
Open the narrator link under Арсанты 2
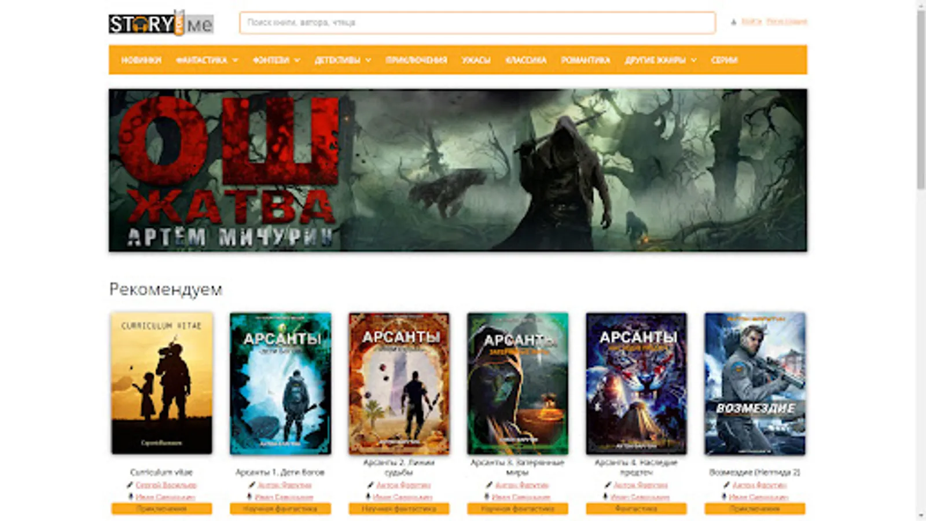tap(403, 497)
